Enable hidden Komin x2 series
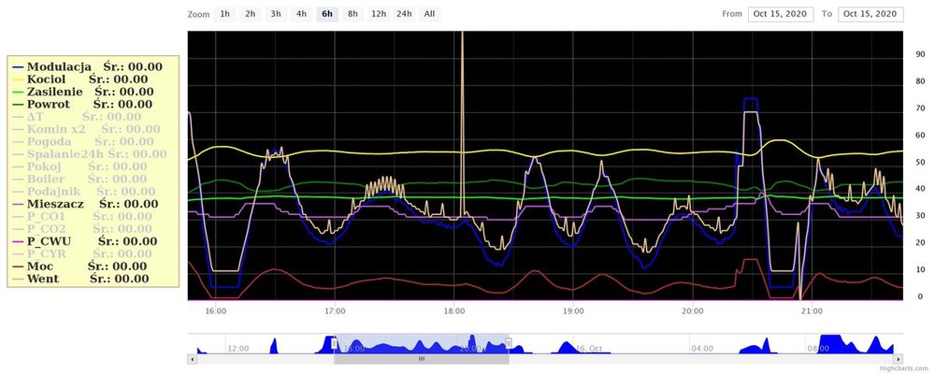This screenshot has width=935, height=374. 86,129
